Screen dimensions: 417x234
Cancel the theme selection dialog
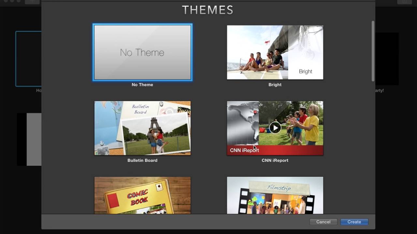(x=323, y=222)
